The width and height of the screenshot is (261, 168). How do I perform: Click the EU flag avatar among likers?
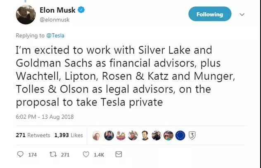(x=180, y=135)
